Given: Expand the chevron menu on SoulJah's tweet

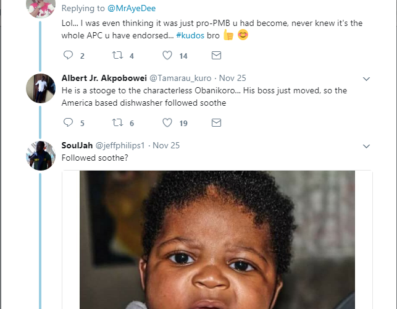Looking at the screenshot, I should pyautogui.click(x=366, y=146).
